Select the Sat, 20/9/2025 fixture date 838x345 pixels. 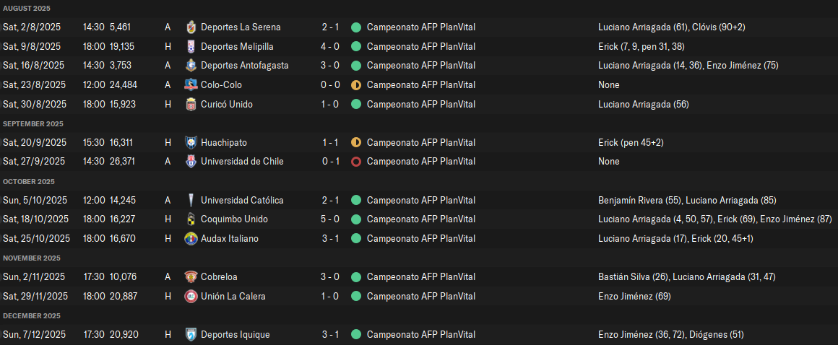coord(35,142)
